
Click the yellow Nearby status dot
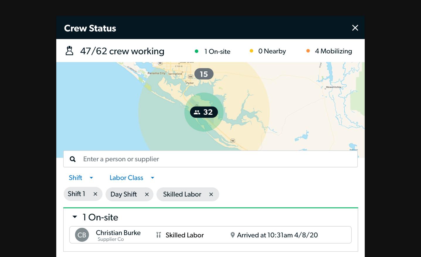coord(251,51)
